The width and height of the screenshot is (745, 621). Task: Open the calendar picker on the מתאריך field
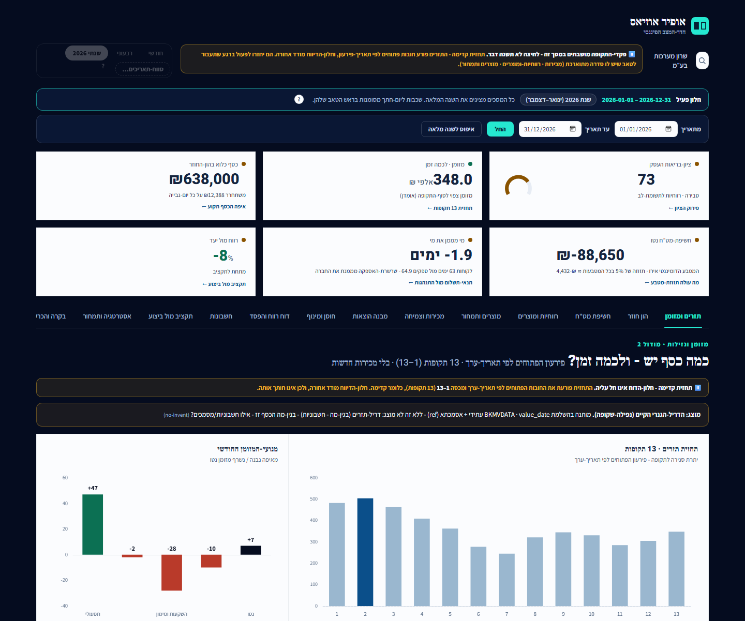(x=668, y=129)
